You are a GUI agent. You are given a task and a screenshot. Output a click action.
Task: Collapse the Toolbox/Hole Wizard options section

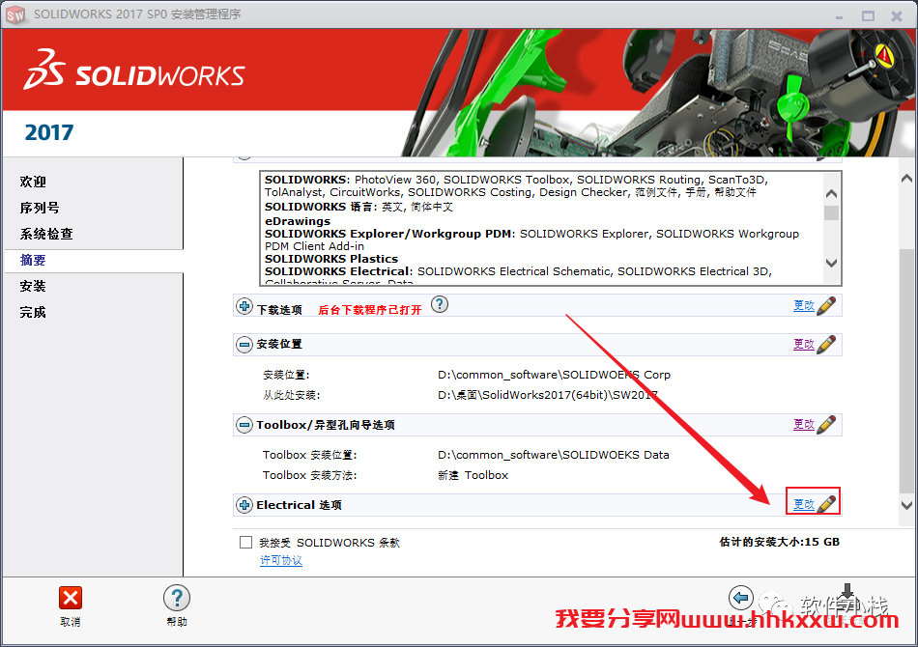(244, 425)
